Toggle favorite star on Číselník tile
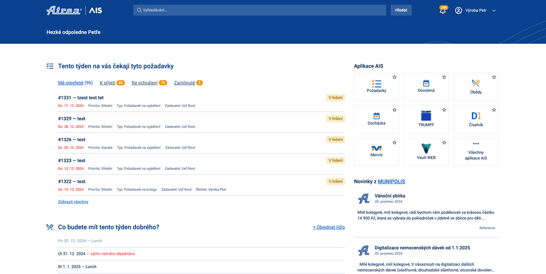The width and height of the screenshot is (546, 274). point(494,110)
